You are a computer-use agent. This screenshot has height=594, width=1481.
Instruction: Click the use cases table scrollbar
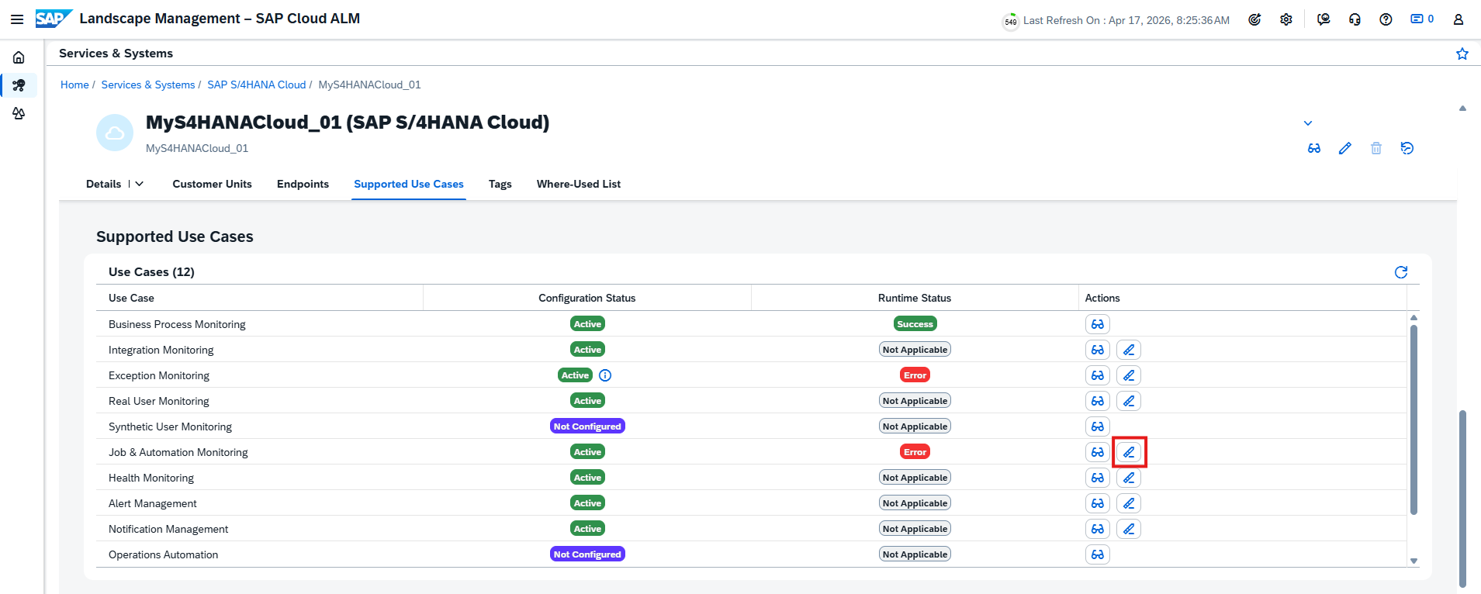tap(1413, 419)
